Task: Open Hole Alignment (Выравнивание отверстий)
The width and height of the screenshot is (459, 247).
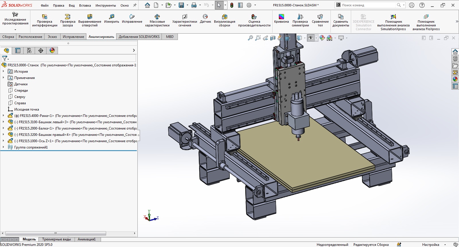Action: click(x=90, y=20)
